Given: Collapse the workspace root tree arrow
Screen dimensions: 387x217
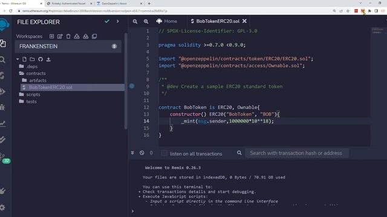Looking at the screenshot, I should [x=18, y=59].
